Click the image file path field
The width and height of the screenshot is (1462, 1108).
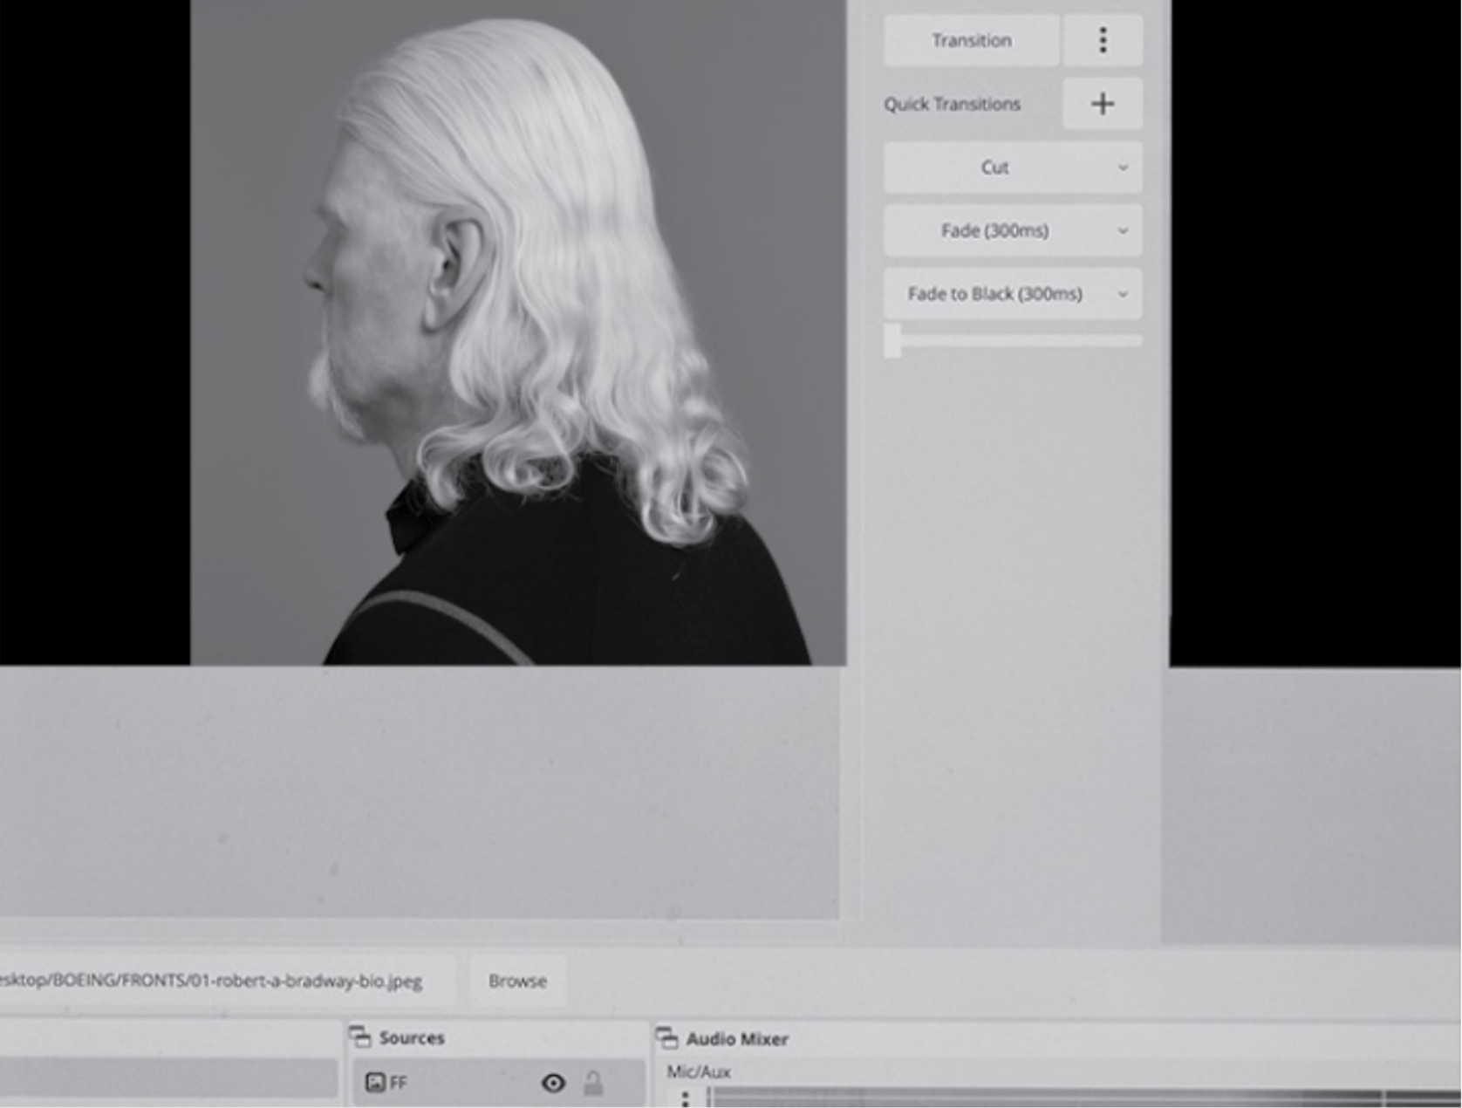[x=227, y=981]
